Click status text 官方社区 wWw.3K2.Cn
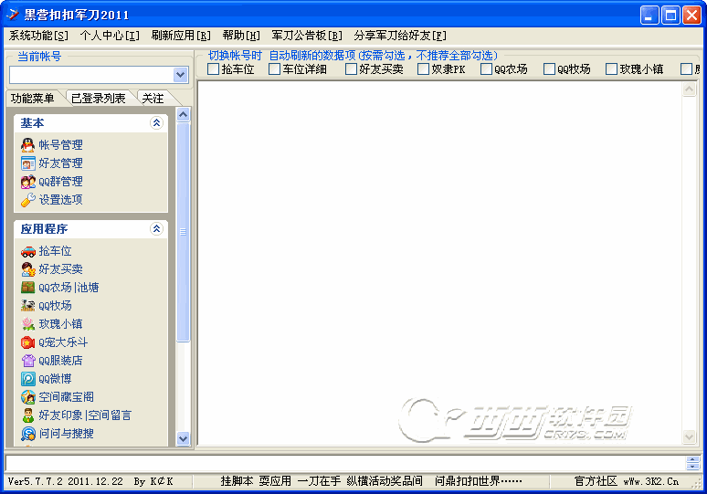 (x=627, y=481)
